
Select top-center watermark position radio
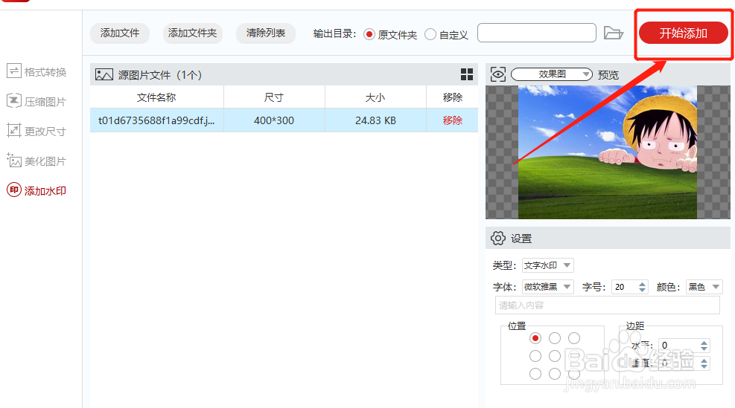(x=555, y=338)
